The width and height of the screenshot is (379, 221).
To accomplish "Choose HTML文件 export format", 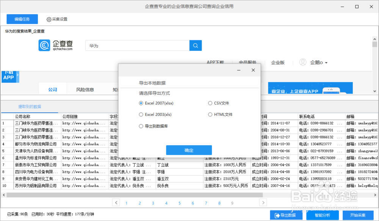I will (x=210, y=114).
